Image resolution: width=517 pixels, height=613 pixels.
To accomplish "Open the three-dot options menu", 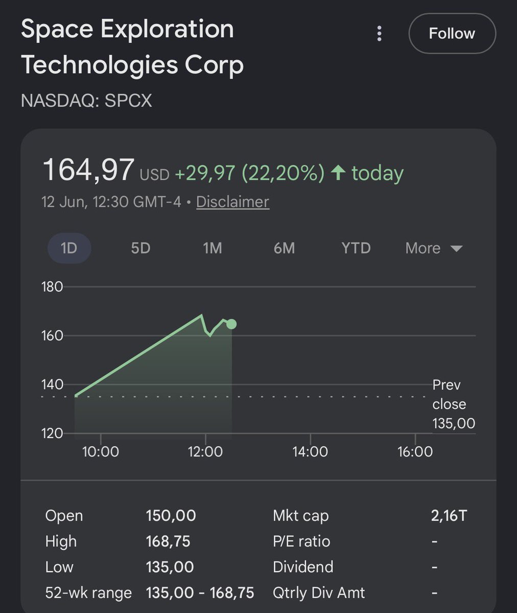I will point(379,34).
